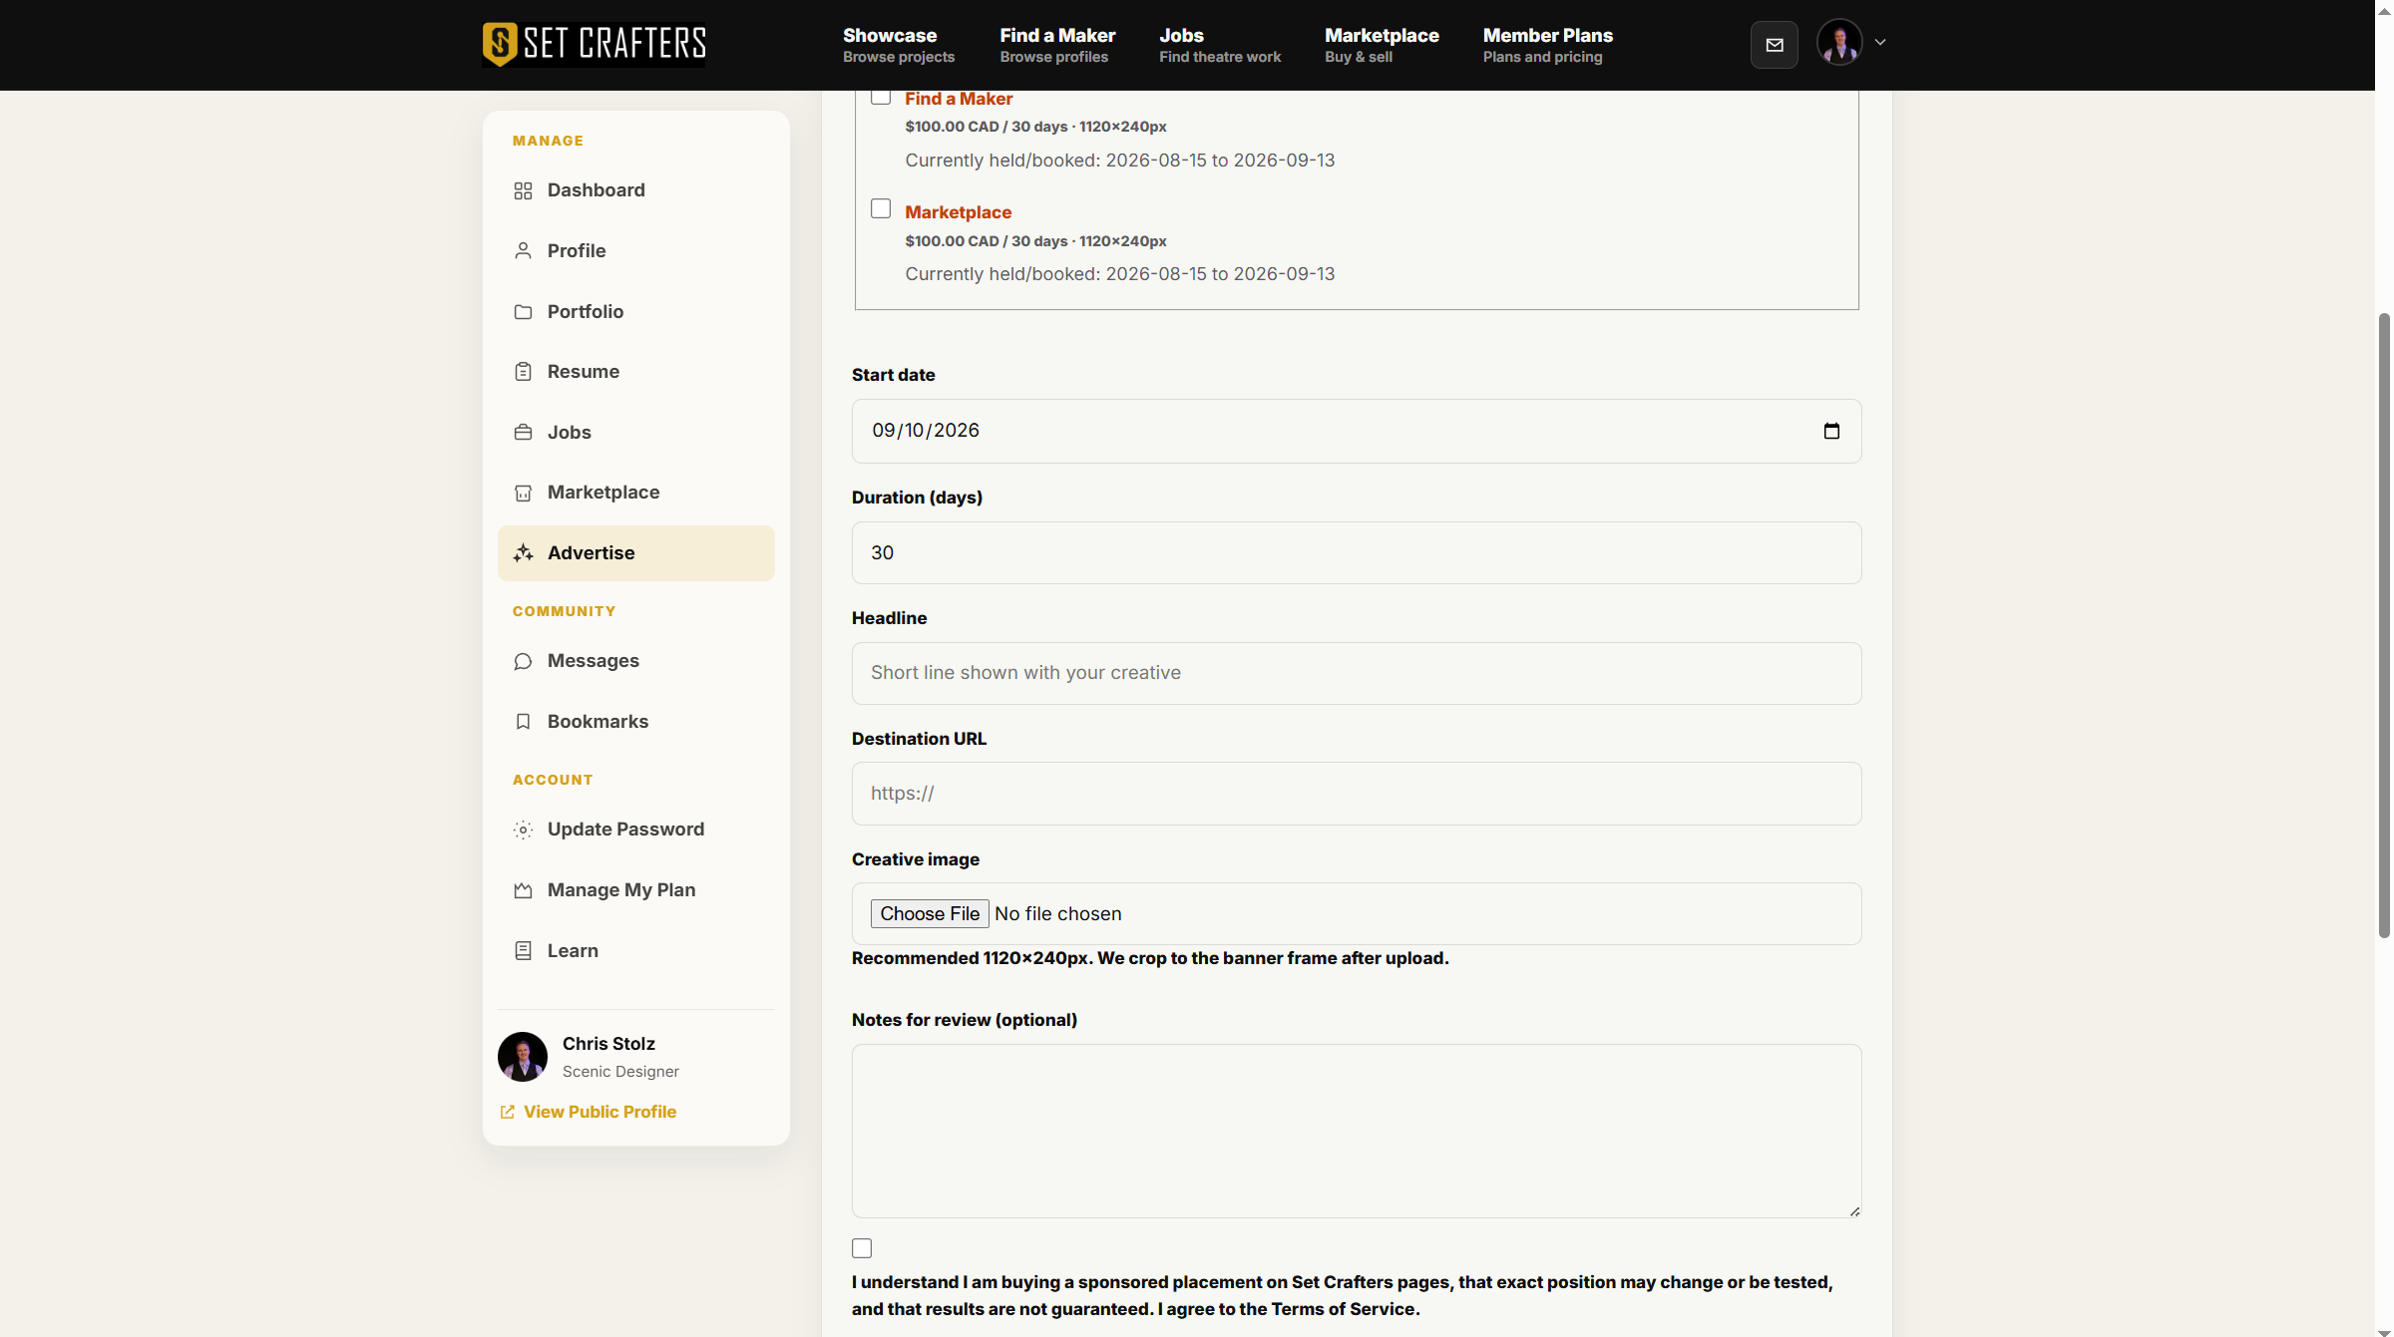Open Jobs in the top navigation
The height and width of the screenshot is (1337, 2394).
1219,45
